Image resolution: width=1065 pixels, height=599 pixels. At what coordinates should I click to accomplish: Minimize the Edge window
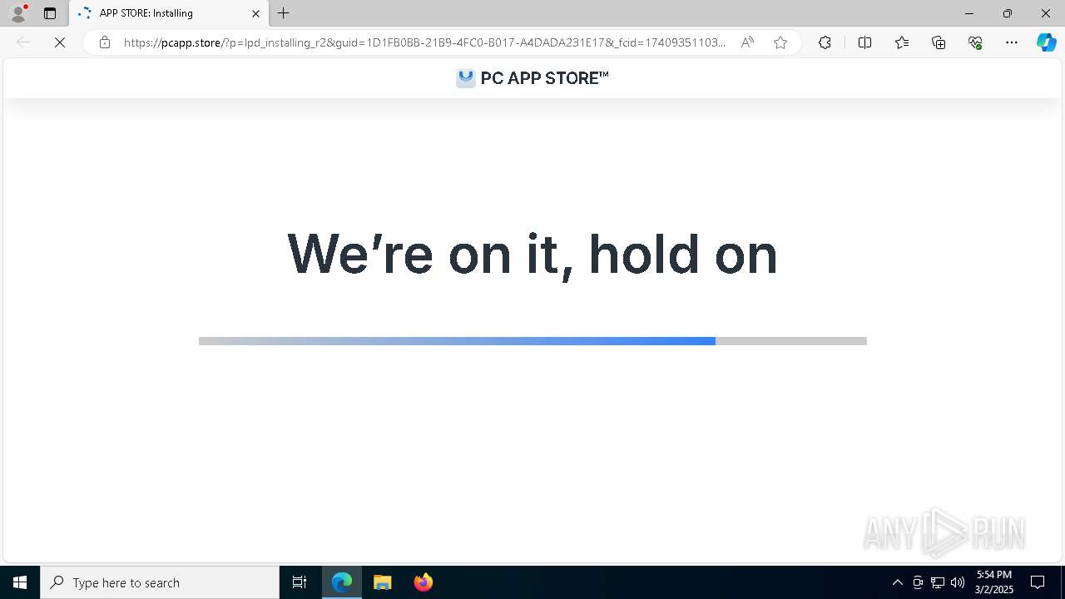pos(969,13)
